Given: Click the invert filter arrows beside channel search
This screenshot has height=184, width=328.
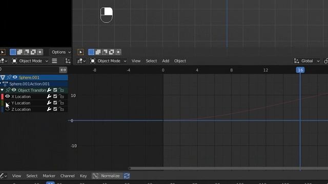Looking at the screenshot, I should (63, 70).
